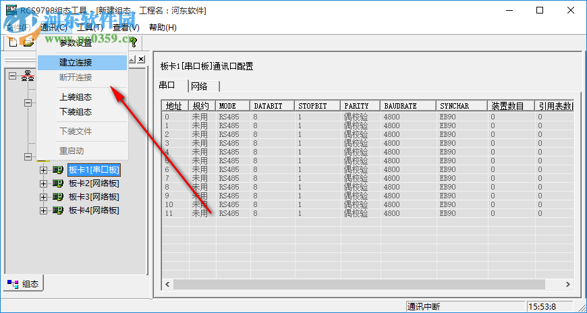Switch to the 网络 tab
The width and height of the screenshot is (587, 313).
pyautogui.click(x=203, y=86)
